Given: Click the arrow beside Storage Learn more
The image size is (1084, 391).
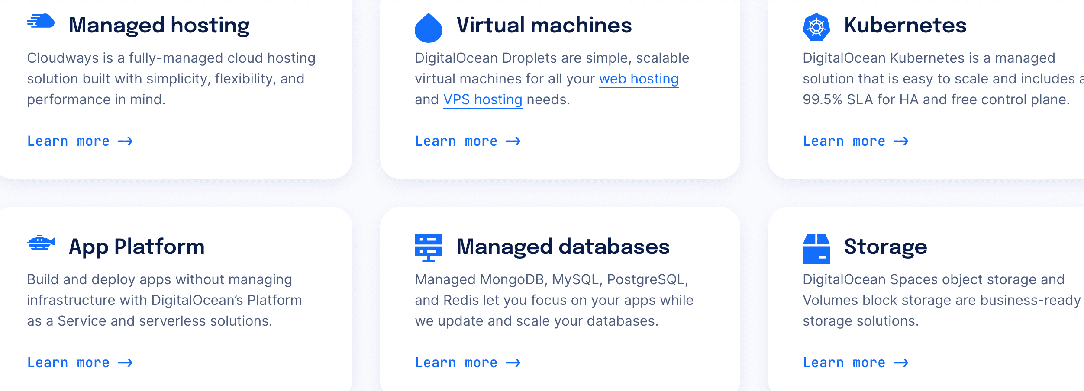Looking at the screenshot, I should [x=901, y=363].
